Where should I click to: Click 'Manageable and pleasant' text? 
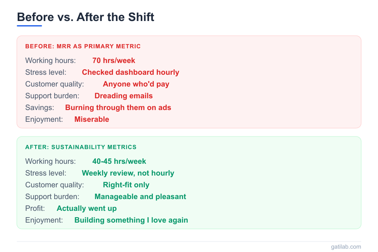pos(140,197)
